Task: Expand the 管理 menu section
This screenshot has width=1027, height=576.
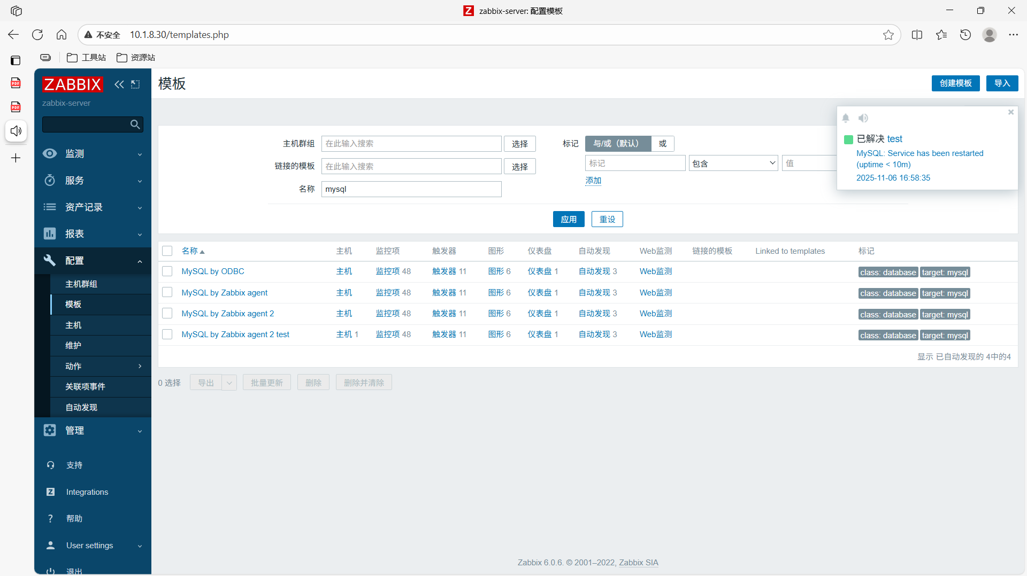Action: 93,431
